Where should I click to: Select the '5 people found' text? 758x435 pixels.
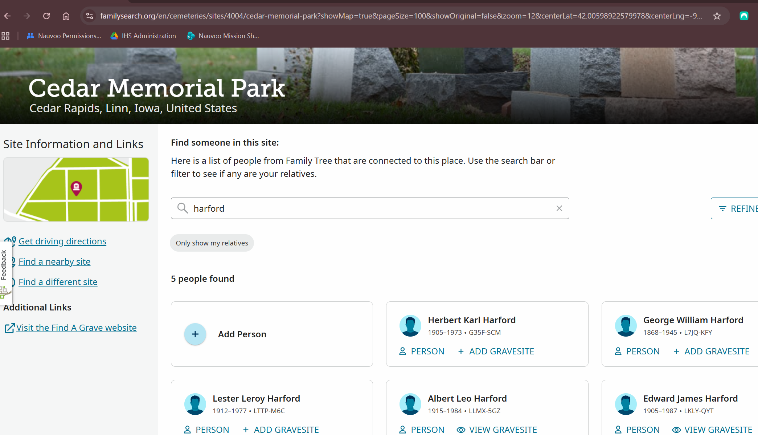pyautogui.click(x=202, y=279)
